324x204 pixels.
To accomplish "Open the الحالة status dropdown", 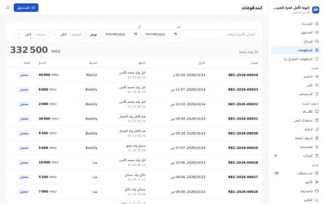I will pos(31,34).
